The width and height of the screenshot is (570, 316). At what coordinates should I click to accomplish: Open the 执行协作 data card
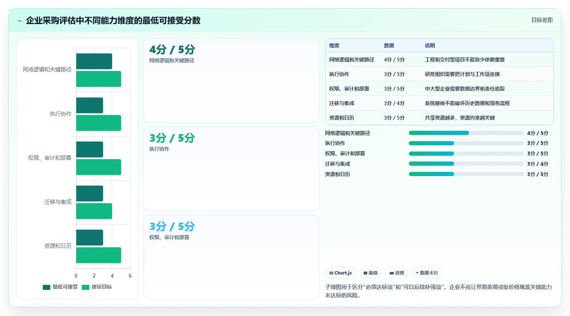coord(231,169)
